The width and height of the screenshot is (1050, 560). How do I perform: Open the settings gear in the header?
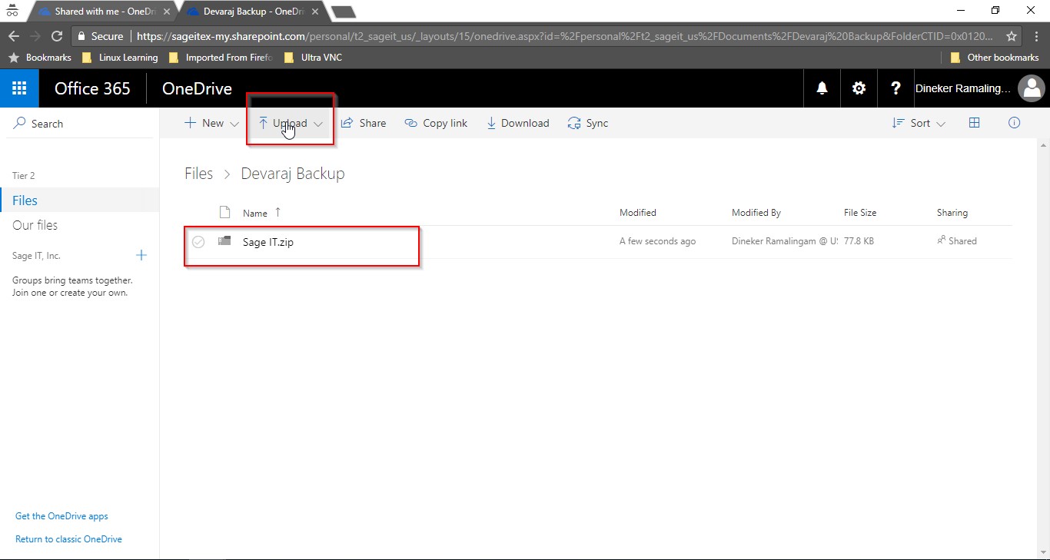click(x=859, y=88)
